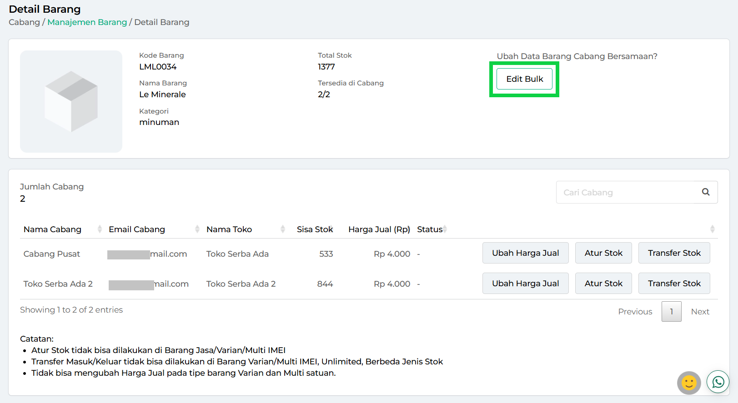The width and height of the screenshot is (738, 403).
Task: Choose Transfer Stok for Toko Serba Ada 2
Action: pyautogui.click(x=674, y=284)
